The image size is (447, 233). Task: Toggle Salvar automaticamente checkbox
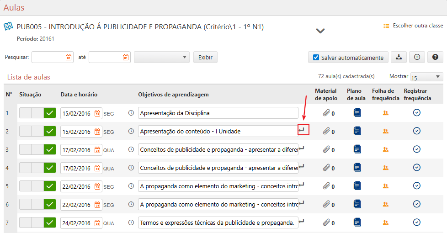click(316, 57)
